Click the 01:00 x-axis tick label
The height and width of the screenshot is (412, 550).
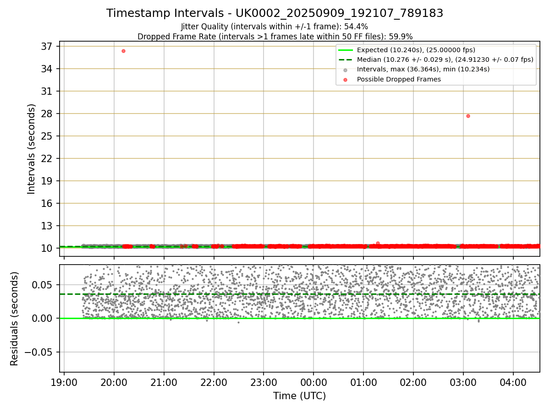(363, 382)
